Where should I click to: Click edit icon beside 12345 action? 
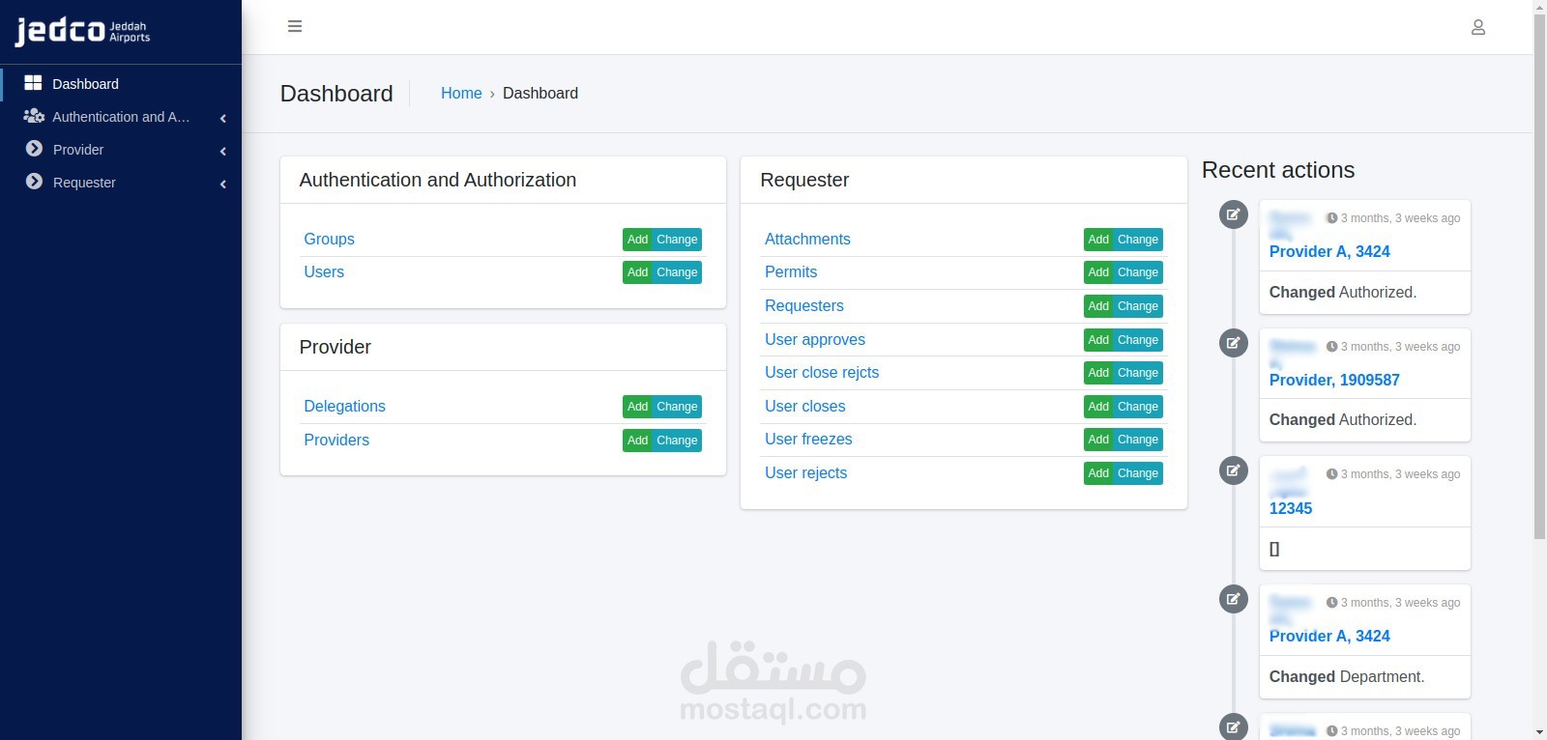[1233, 470]
